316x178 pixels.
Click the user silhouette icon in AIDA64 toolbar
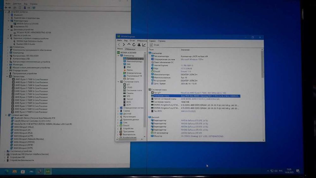(139, 45)
